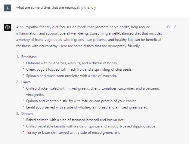
Task: Click the word vinaigrette on wrapped line
Action: click(x=35, y=95)
